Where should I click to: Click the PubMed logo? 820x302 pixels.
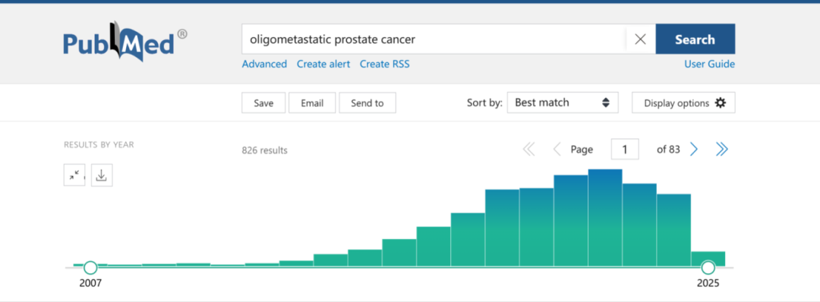coord(125,41)
